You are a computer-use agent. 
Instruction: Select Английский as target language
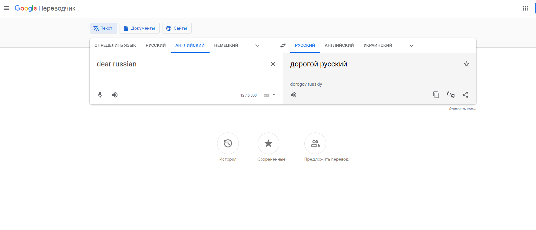pyautogui.click(x=339, y=45)
